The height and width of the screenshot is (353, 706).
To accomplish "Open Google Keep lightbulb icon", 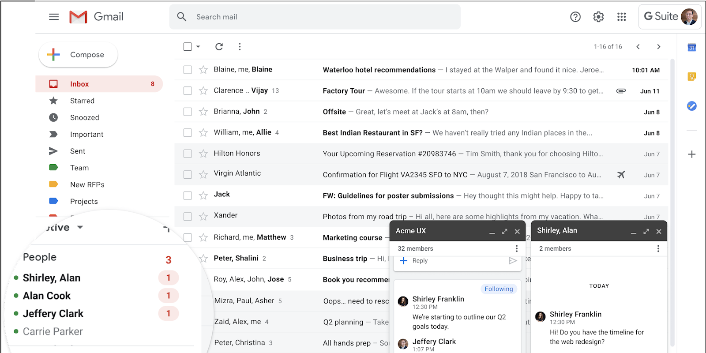I will coord(691,77).
